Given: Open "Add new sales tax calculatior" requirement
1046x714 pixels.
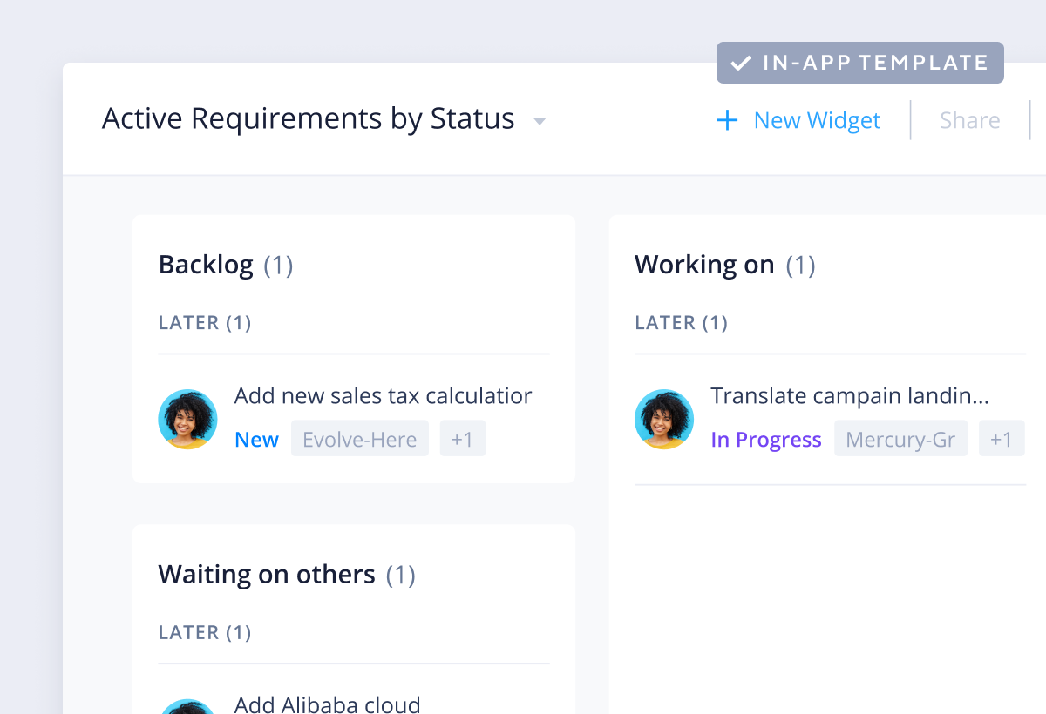Looking at the screenshot, I should click(x=384, y=396).
